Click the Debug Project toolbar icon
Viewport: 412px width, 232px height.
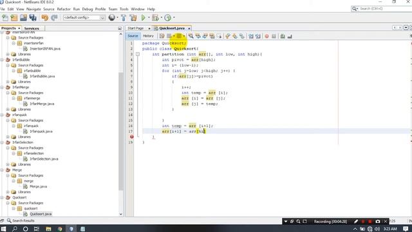tap(155, 17)
